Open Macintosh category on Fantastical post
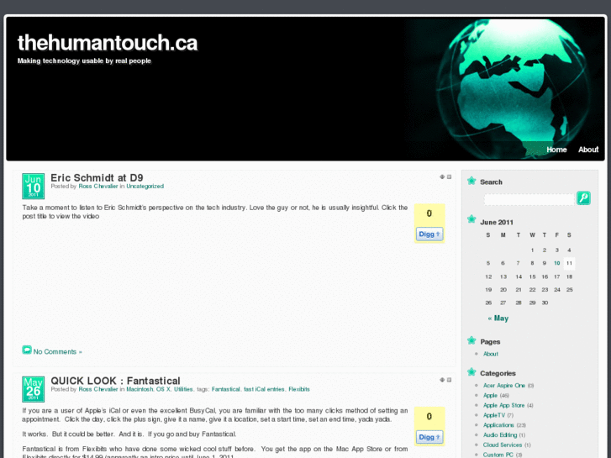 [x=140, y=389]
